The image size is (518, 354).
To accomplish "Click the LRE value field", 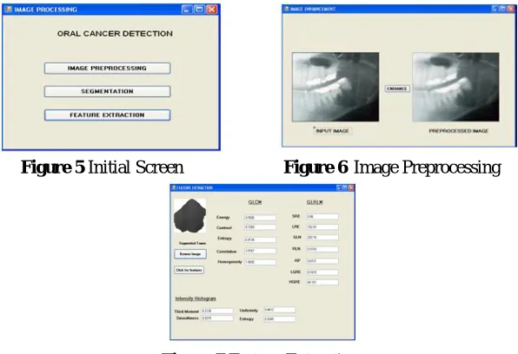I will (322, 227).
